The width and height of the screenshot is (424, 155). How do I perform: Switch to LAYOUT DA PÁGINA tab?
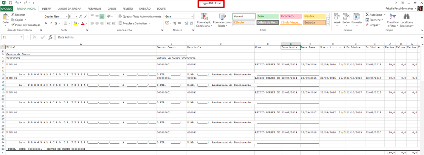(69, 9)
